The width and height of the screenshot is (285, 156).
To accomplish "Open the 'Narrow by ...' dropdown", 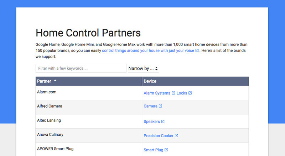I will 143,68.
